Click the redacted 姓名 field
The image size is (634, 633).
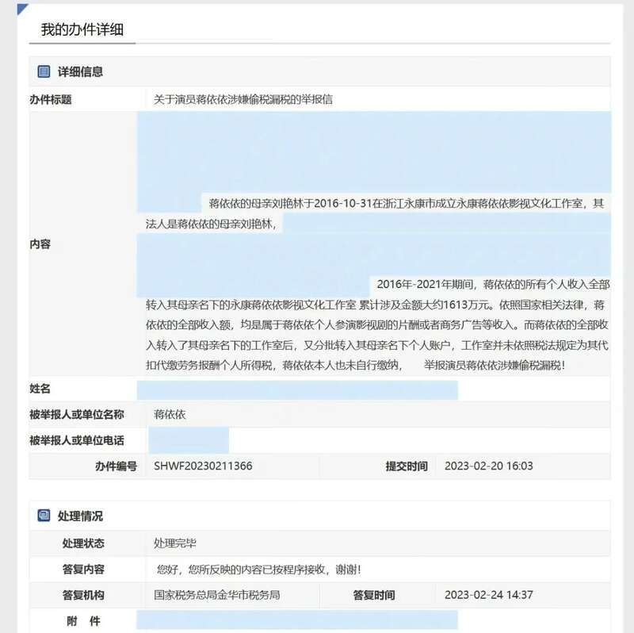(297, 390)
